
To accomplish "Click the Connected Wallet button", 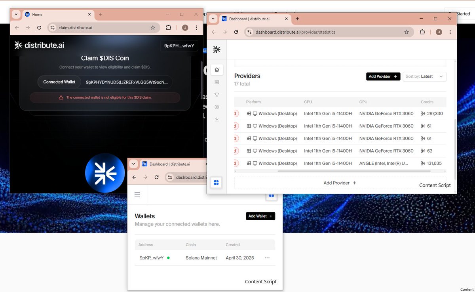I will coord(59,82).
